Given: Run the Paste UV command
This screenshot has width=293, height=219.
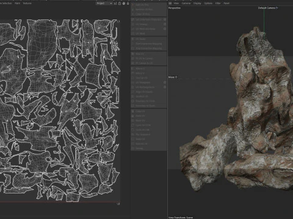Looking at the screenshot, I should click(x=148, y=116).
